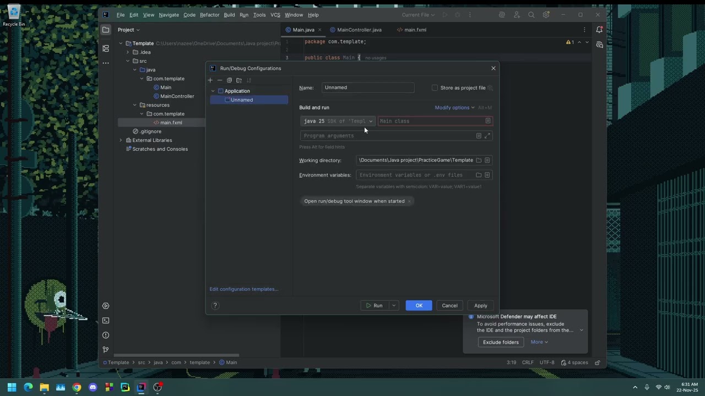The width and height of the screenshot is (705, 396).
Task: Open the Run tool window in left sidebar
Action: (106, 306)
